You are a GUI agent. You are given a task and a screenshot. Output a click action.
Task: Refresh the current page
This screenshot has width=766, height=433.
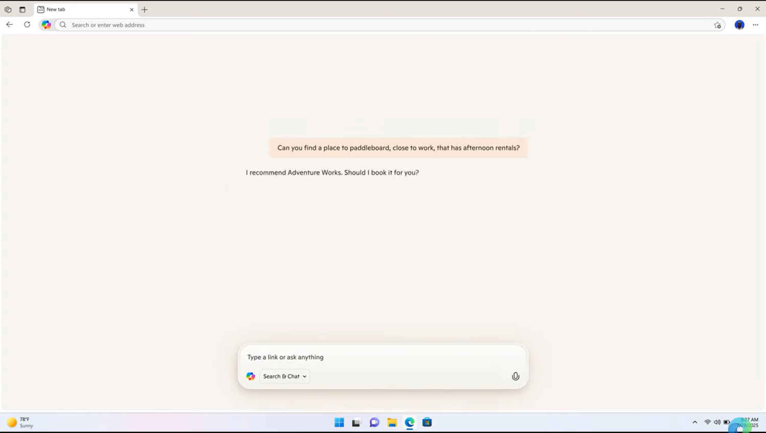(27, 25)
